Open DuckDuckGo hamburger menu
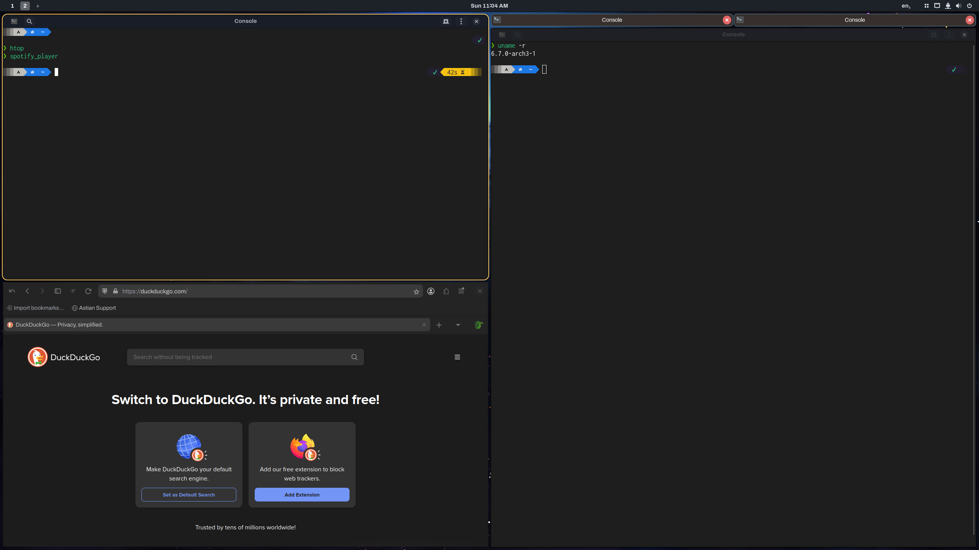This screenshot has width=979, height=550. 457,357
